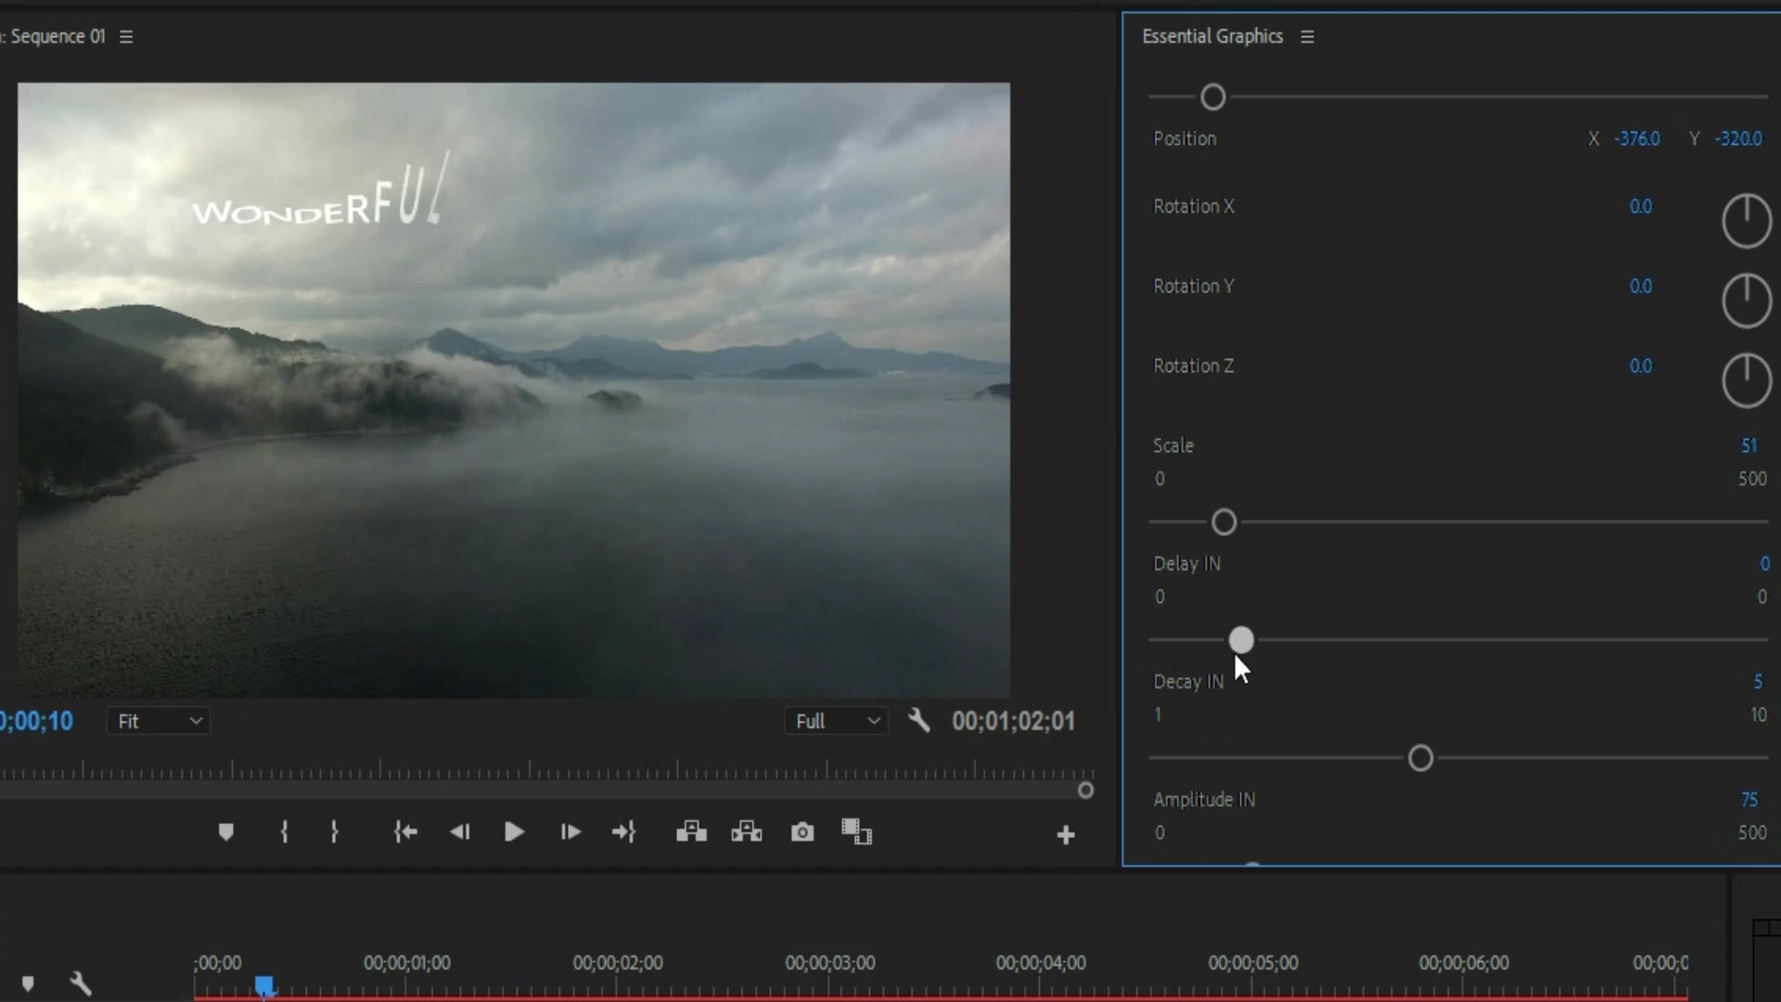Click the Essential Graphics menu icon

pos(1308,34)
